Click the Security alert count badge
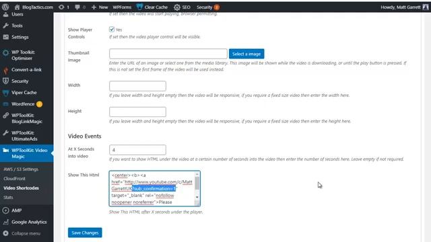This screenshot has width=431, height=242. point(217,7)
